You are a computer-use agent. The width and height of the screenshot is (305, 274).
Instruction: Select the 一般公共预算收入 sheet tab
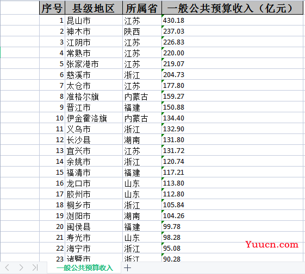tap(85, 268)
